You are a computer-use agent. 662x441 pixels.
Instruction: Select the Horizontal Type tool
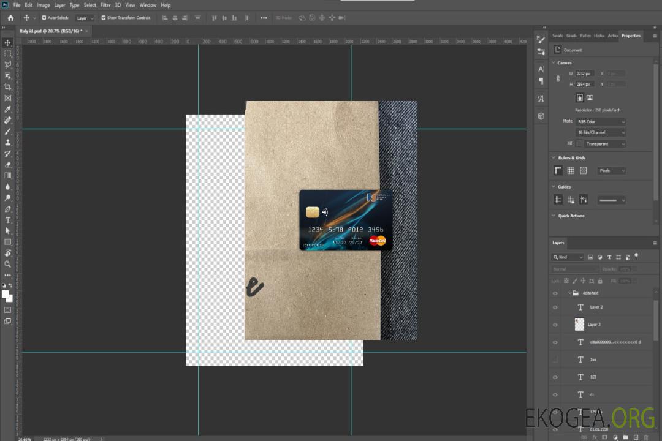pos(8,220)
